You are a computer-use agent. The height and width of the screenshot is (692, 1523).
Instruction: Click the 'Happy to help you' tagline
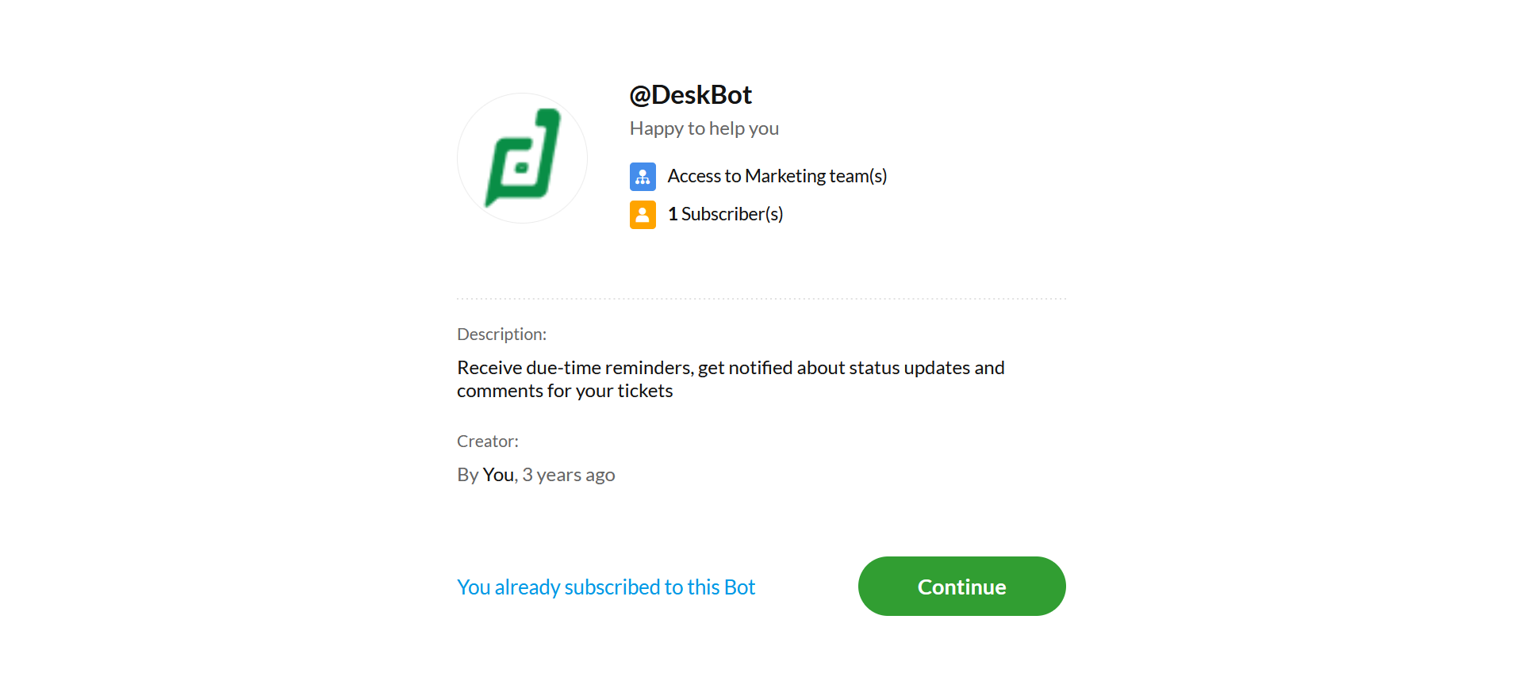click(x=704, y=128)
